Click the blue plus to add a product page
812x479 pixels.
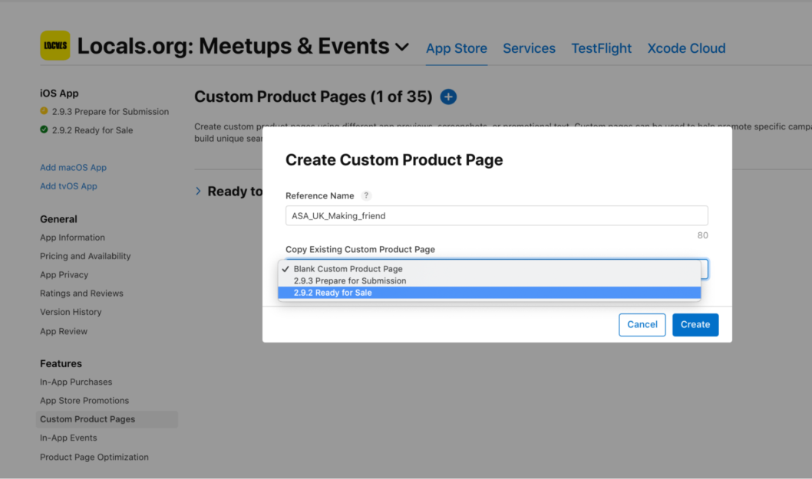pos(448,97)
